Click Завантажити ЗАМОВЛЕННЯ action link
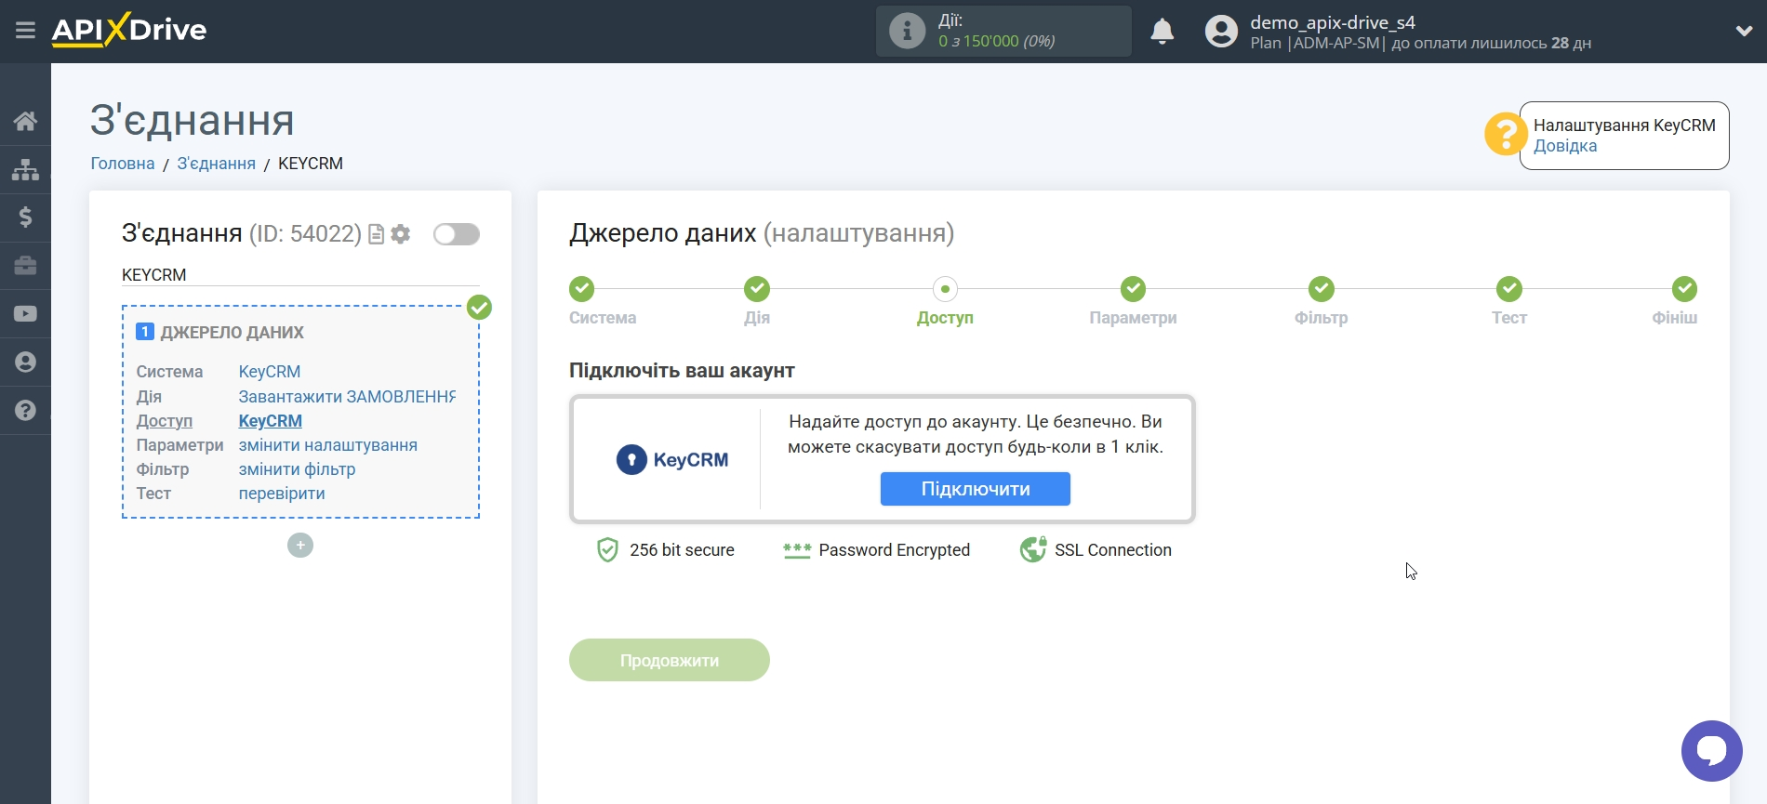 coord(347,397)
